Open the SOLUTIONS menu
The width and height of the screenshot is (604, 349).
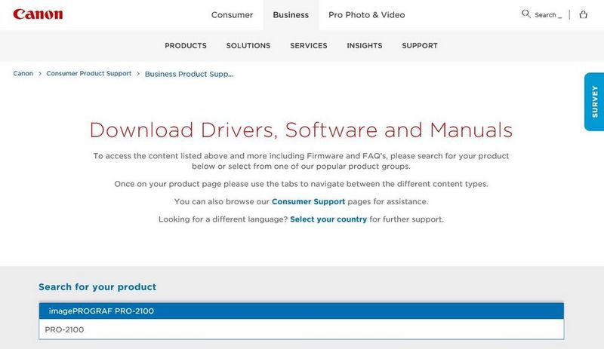tap(248, 45)
